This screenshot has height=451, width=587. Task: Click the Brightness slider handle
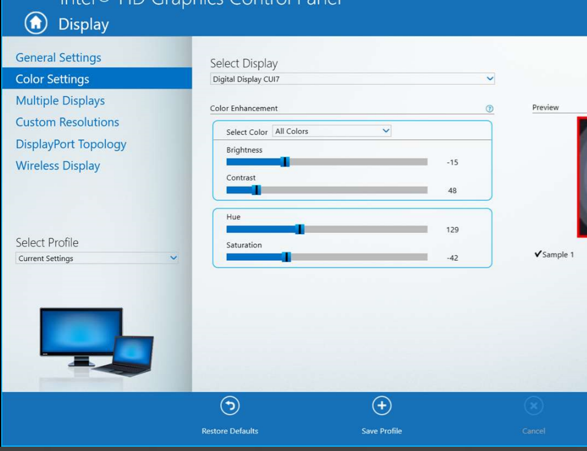(285, 162)
